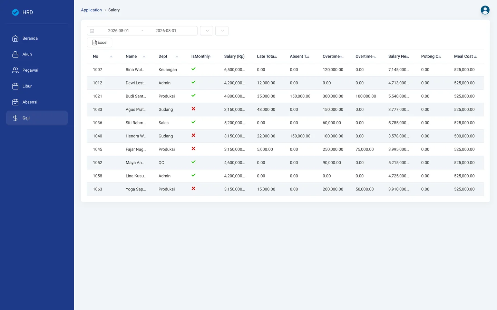Select Libur menu item
Image resolution: width=497 pixels, height=310 pixels.
(37, 86)
